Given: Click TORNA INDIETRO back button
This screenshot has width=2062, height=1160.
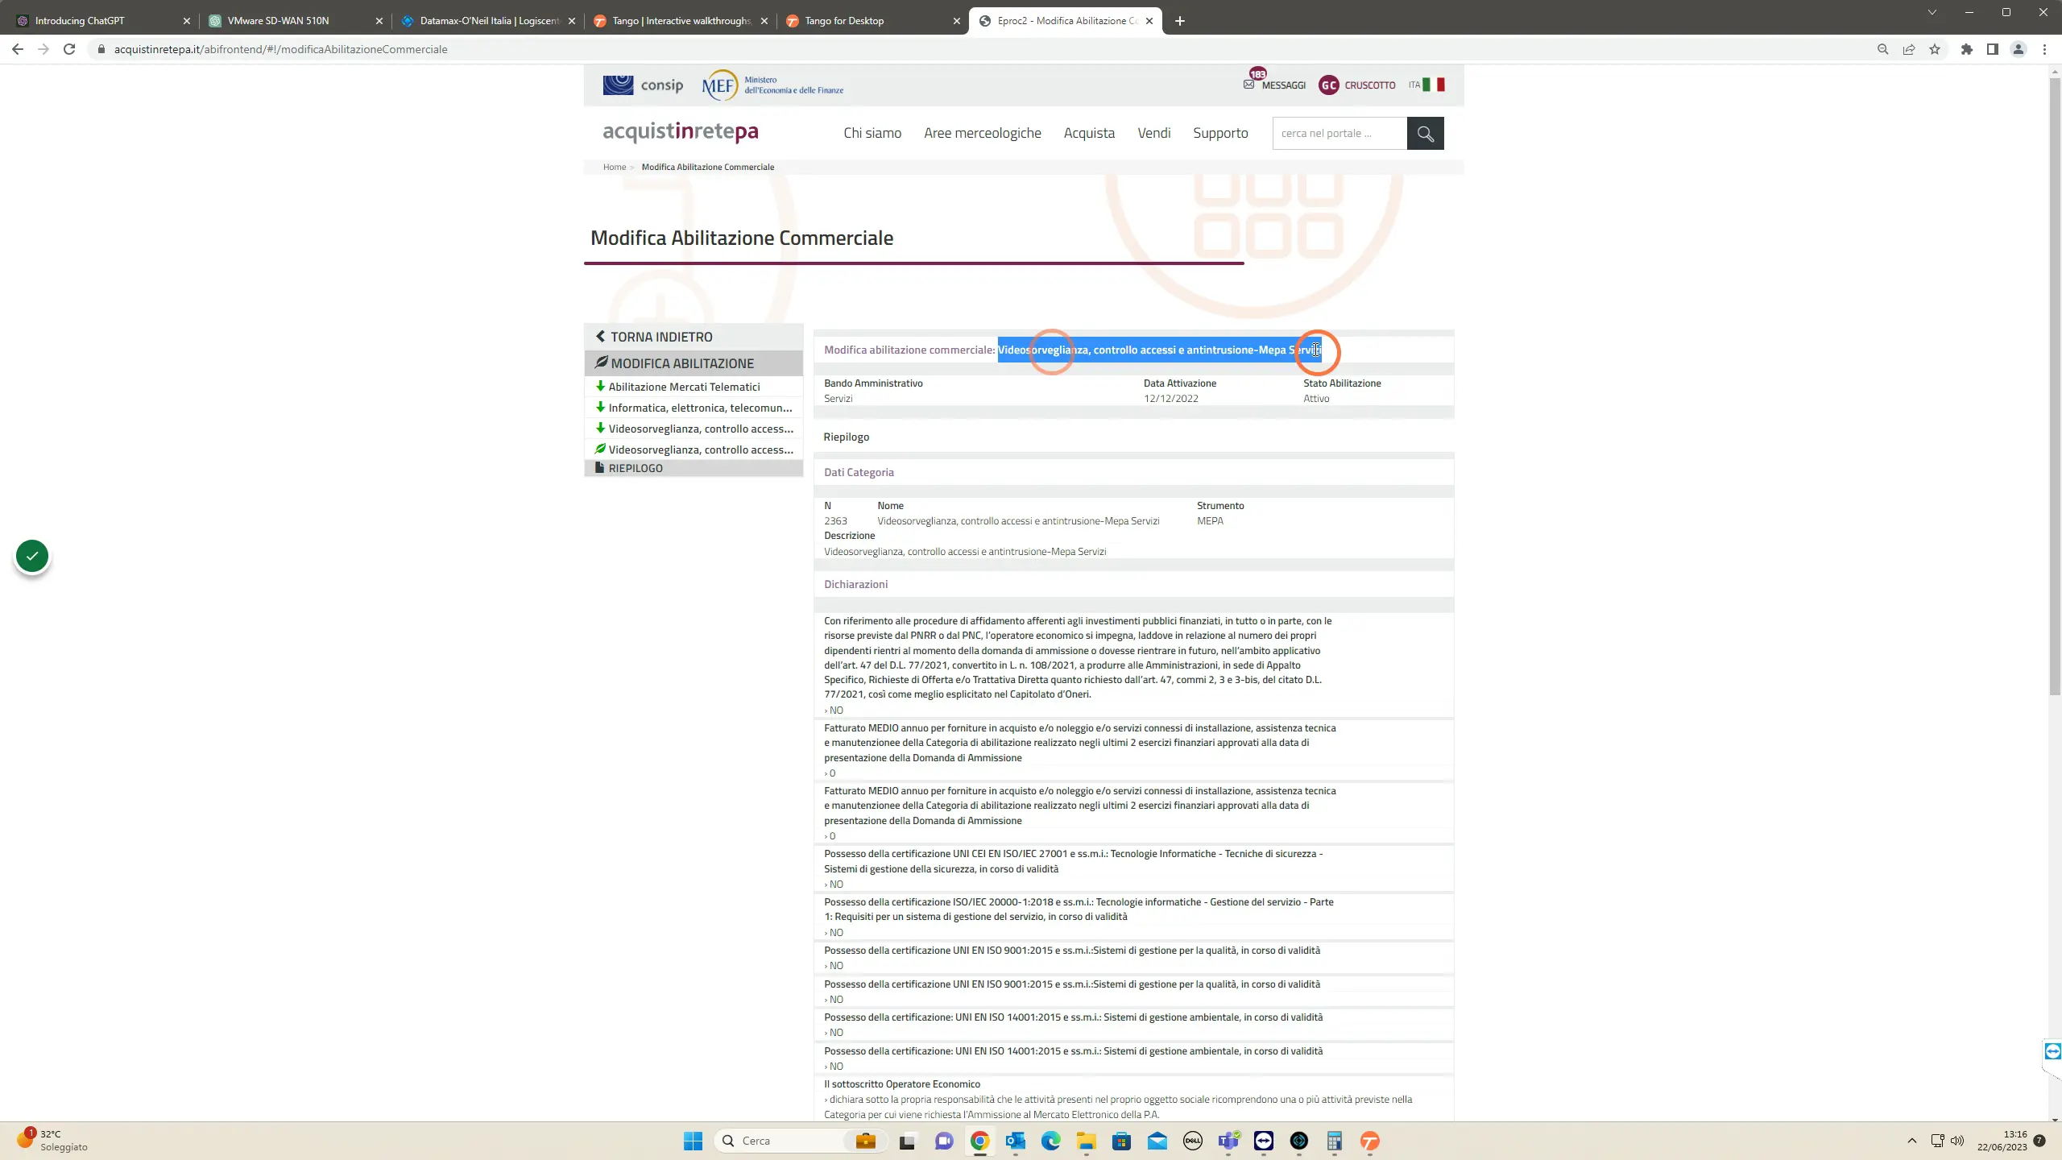Looking at the screenshot, I should coord(694,337).
